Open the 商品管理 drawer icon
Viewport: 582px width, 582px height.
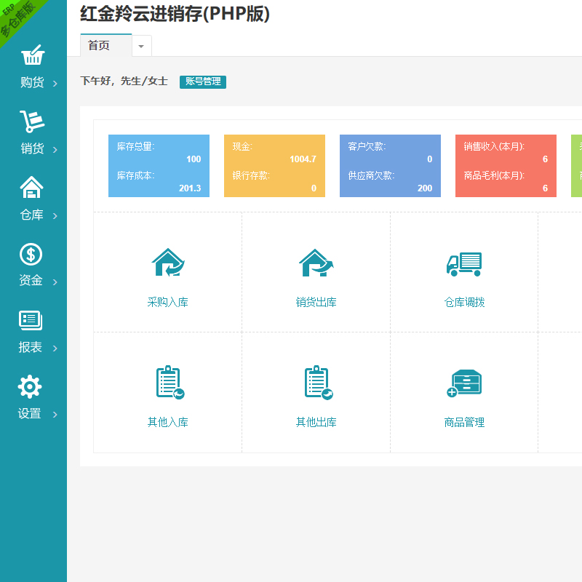464,383
